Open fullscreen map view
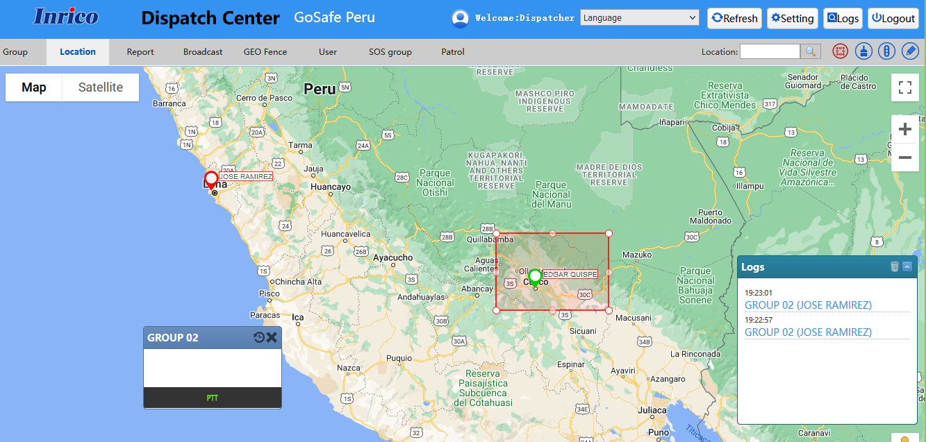Viewport: 926px width, 442px height. 904,87
